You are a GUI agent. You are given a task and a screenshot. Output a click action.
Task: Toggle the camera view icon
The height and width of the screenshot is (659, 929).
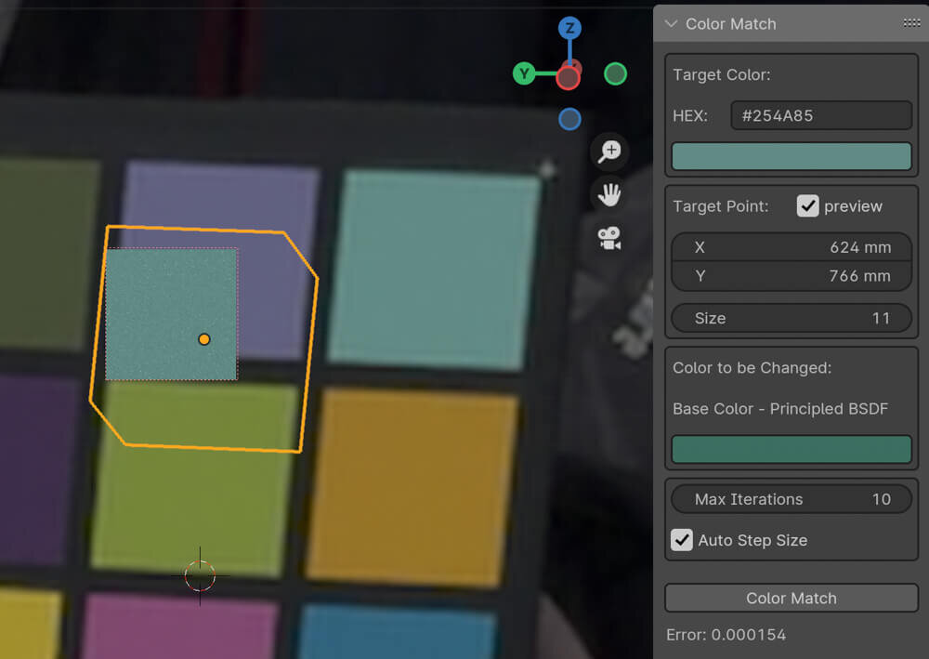point(609,238)
